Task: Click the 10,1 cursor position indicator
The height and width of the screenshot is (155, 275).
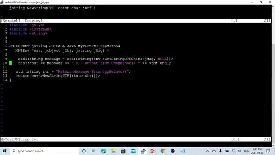Action: pos(235,139)
